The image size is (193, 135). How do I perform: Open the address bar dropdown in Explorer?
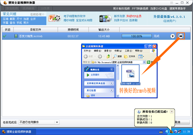pos(144,62)
